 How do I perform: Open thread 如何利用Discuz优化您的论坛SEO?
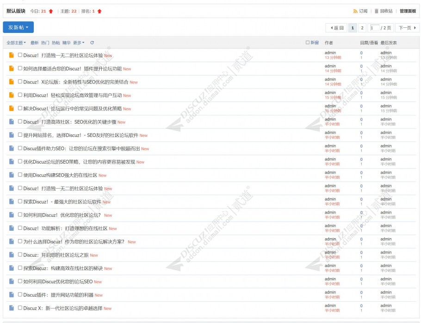click(58, 282)
